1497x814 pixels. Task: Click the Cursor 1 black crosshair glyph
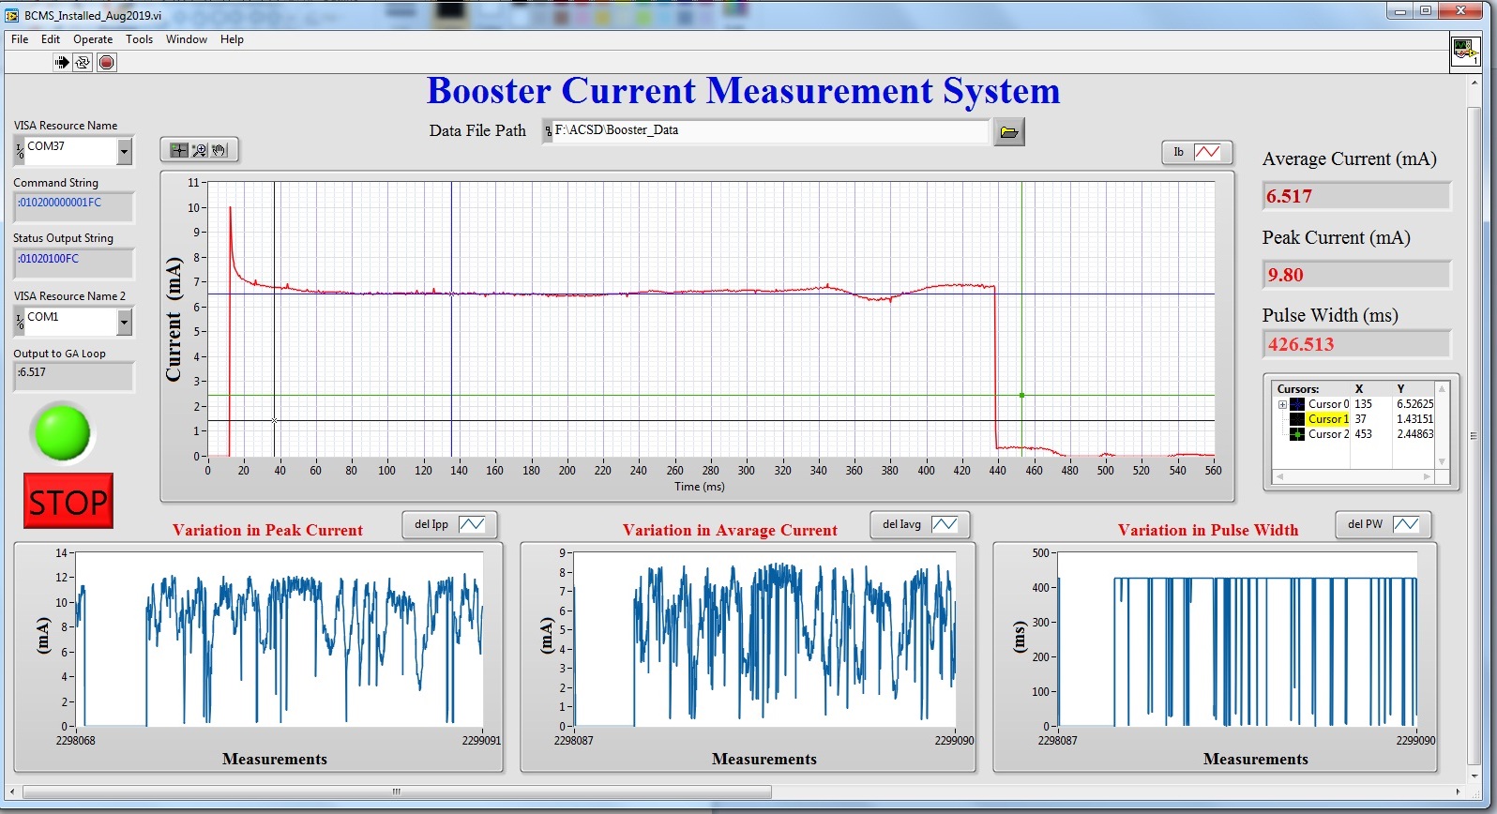pyautogui.click(x=1297, y=419)
